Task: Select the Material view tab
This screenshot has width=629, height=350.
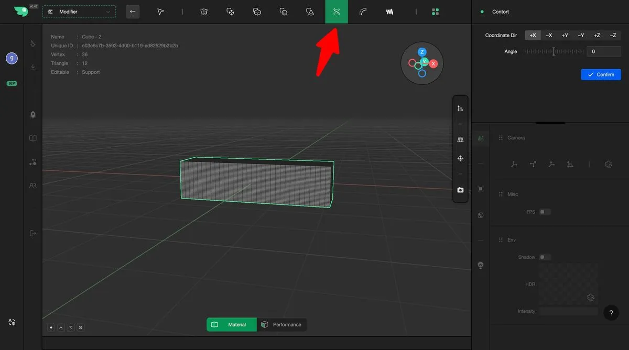Action: [231, 325]
